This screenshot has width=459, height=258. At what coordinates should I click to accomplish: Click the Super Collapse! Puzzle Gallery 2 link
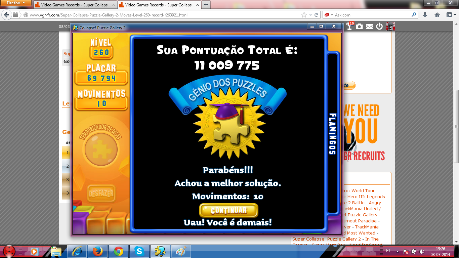coord(327,239)
